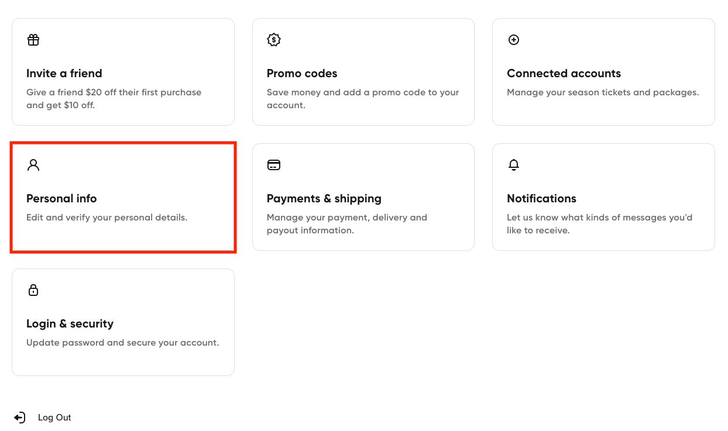Click the person icon for Personal info
This screenshot has width=728, height=431.
click(x=33, y=165)
